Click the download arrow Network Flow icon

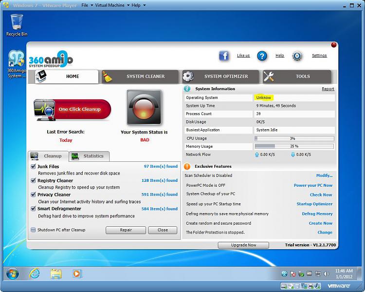[293, 155]
